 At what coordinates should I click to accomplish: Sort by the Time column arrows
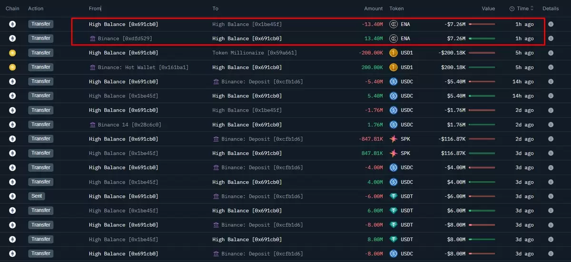pyautogui.click(x=532, y=9)
